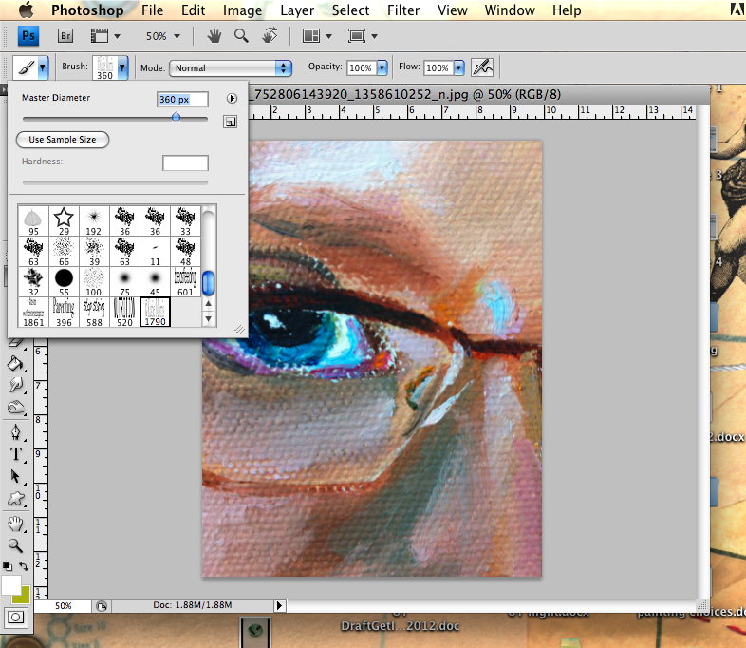Reset default foreground and background colors

pos(8,565)
